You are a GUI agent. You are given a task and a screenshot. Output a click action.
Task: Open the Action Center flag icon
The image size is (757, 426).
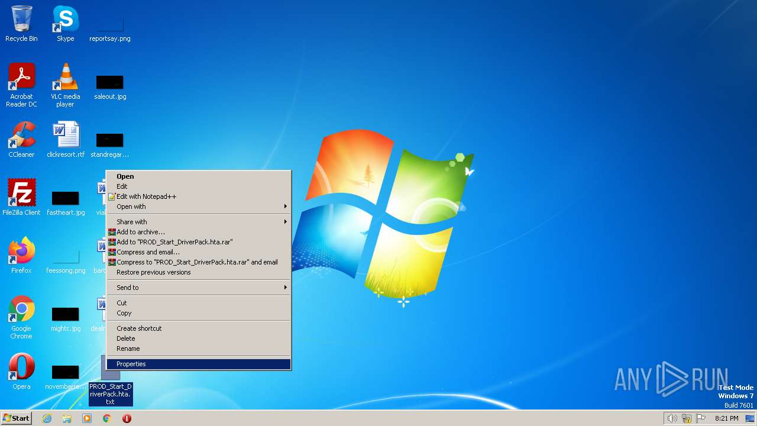pos(701,418)
